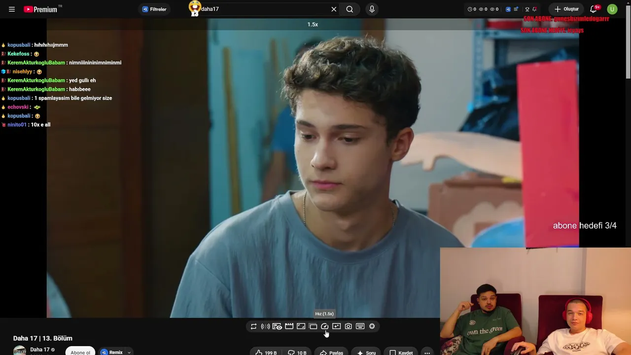Click the video title Daha 17 | 13. Bölüm
The image size is (631, 355).
pos(43,338)
